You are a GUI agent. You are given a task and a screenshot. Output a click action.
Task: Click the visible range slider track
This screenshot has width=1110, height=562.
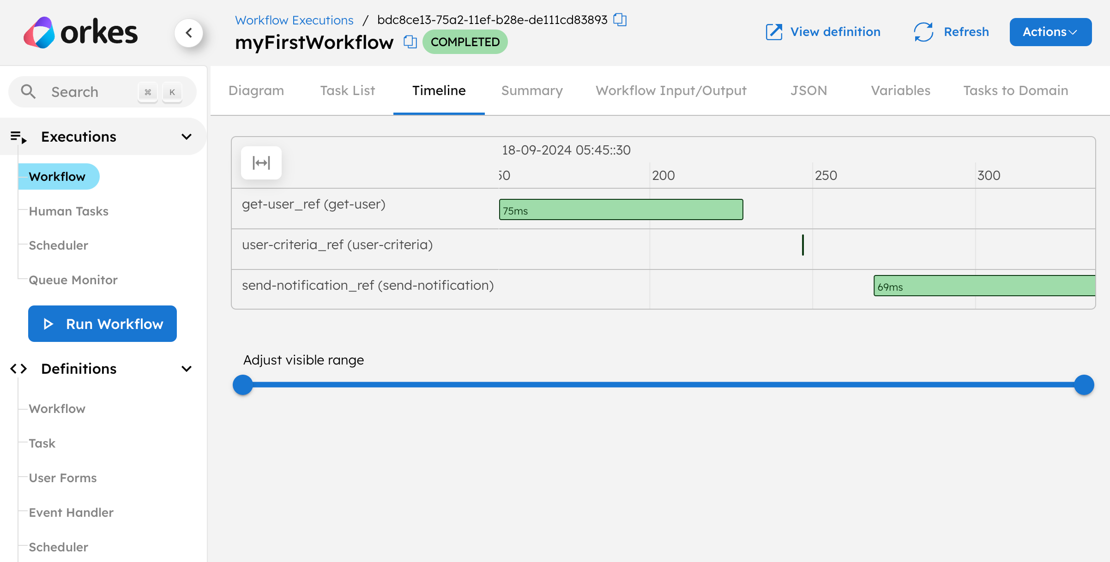664,384
